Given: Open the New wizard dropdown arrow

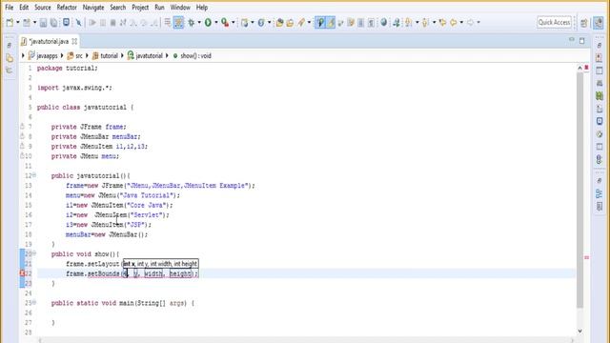Looking at the screenshot, I should tap(17, 23).
